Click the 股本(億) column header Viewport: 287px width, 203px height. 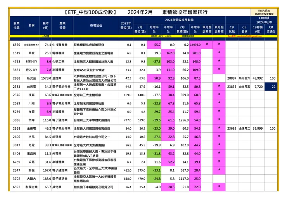(x=46, y=26)
